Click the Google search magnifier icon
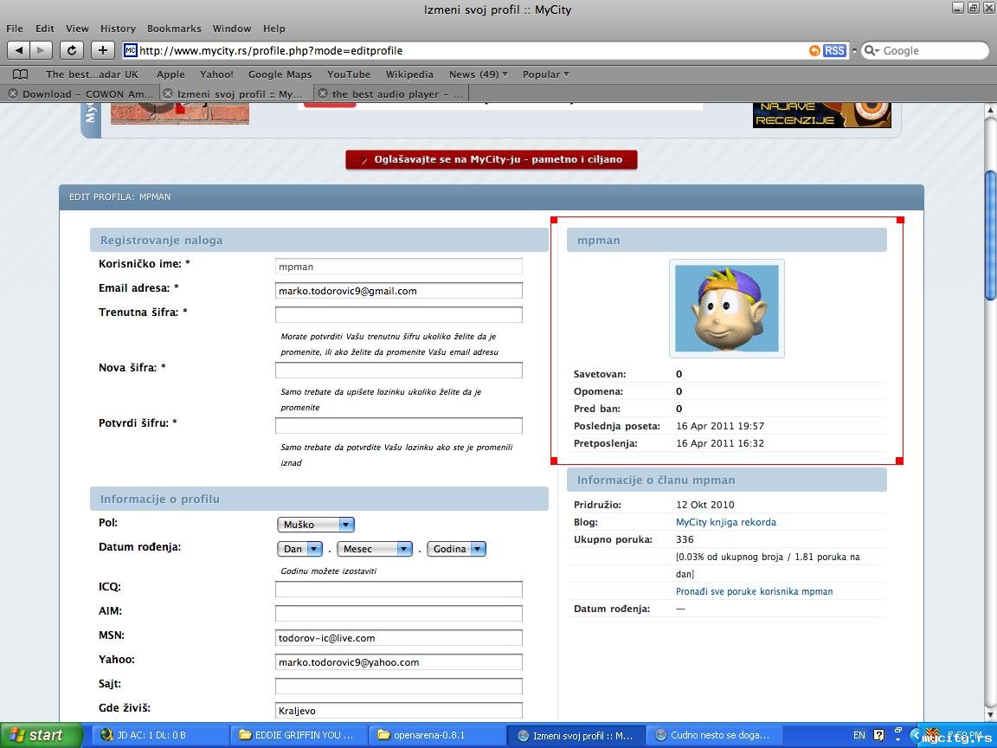The height and width of the screenshot is (748, 997). click(872, 51)
